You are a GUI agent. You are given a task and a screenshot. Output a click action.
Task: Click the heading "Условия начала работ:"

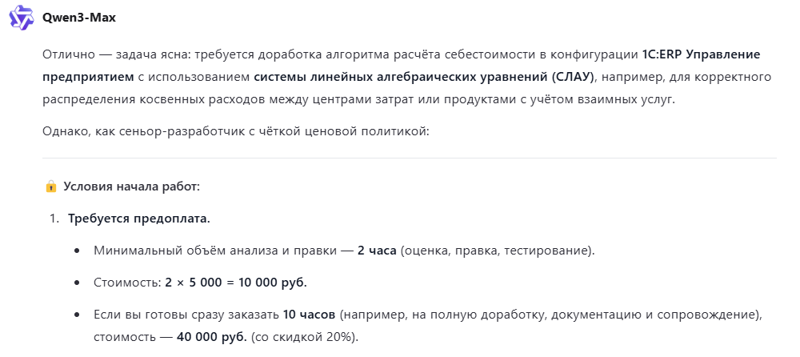[x=131, y=187]
